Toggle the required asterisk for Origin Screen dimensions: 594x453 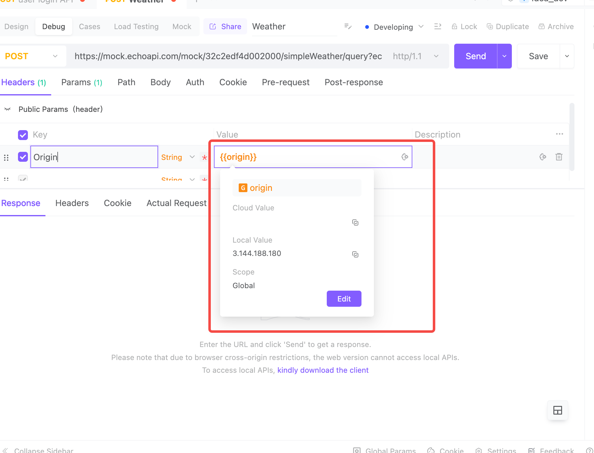[x=204, y=157]
